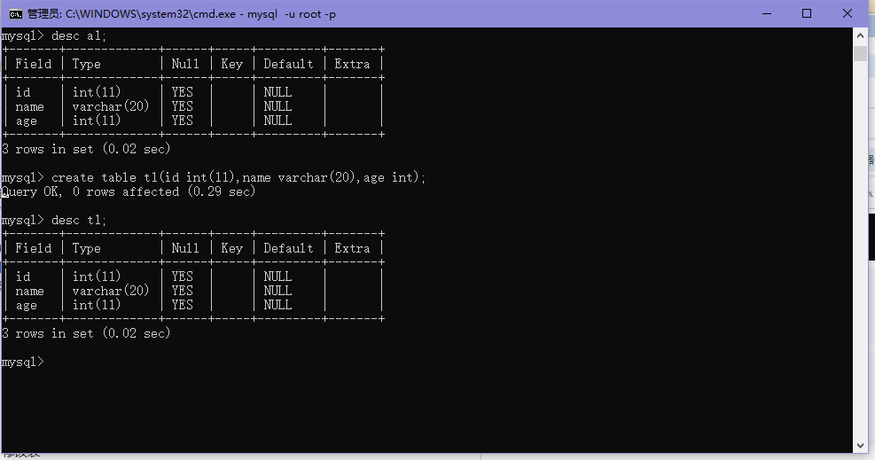This screenshot has height=460, width=875.
Task: Click the 'desc t1;' command line
Action: tap(53, 220)
